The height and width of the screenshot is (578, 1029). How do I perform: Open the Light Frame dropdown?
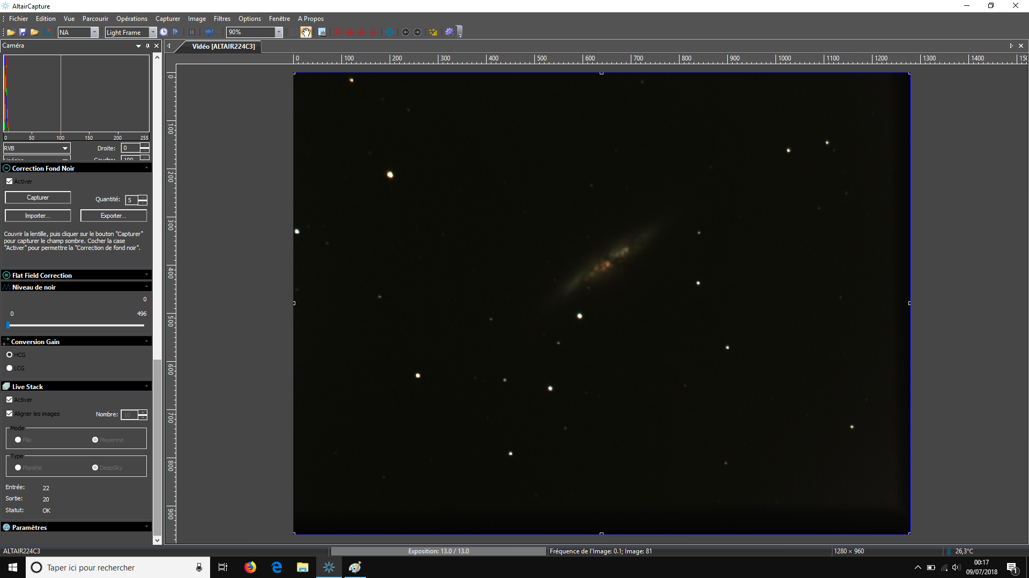tap(152, 32)
